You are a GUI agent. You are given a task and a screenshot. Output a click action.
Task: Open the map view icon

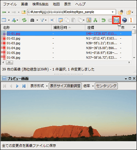[89, 20]
